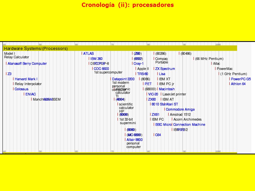Click the IBM PC entry
The image size is (255, 191).
click(158, 119)
